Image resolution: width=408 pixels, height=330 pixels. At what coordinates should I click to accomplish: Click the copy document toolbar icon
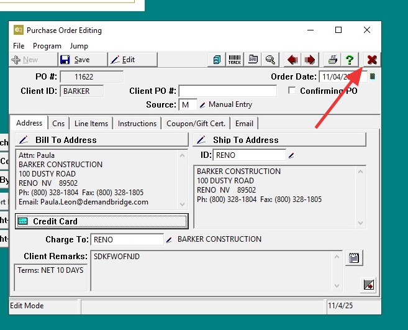(217, 60)
